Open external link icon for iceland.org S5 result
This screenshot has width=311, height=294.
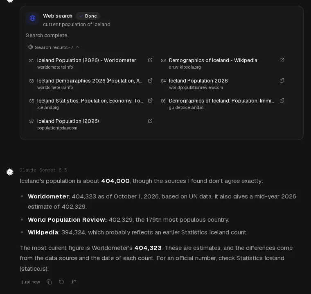click(150, 100)
